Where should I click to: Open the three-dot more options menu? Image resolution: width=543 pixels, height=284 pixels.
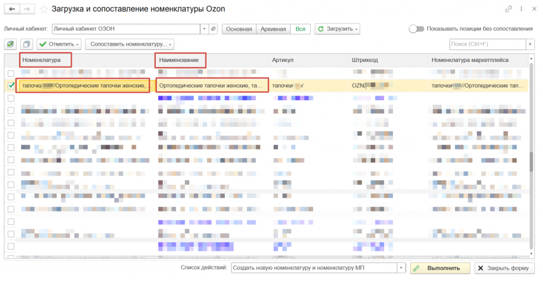point(521,9)
